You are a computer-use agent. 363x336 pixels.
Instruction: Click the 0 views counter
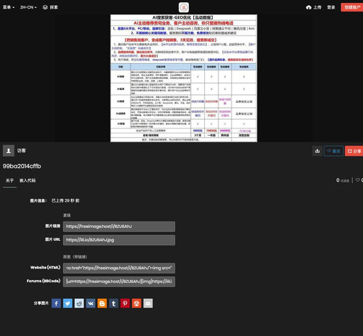[343, 180]
